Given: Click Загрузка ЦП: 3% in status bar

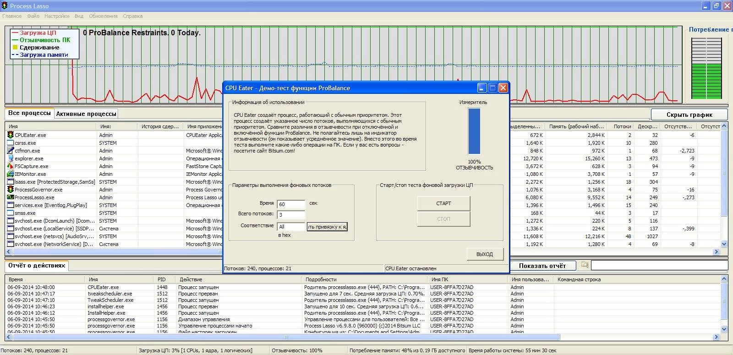Looking at the screenshot, I should 195,350.
